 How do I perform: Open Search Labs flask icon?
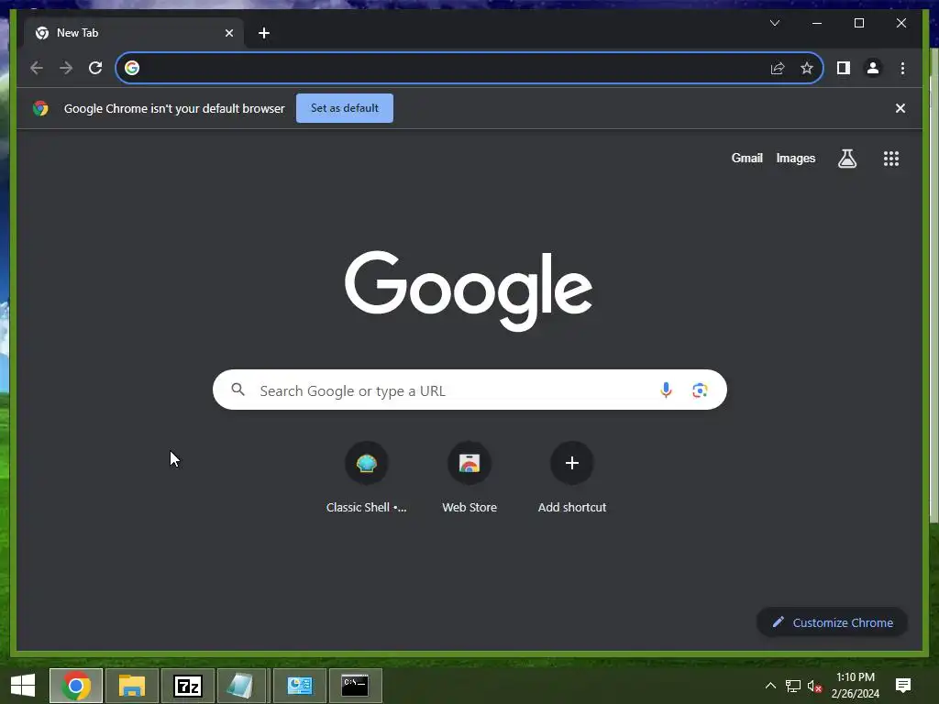coord(846,158)
